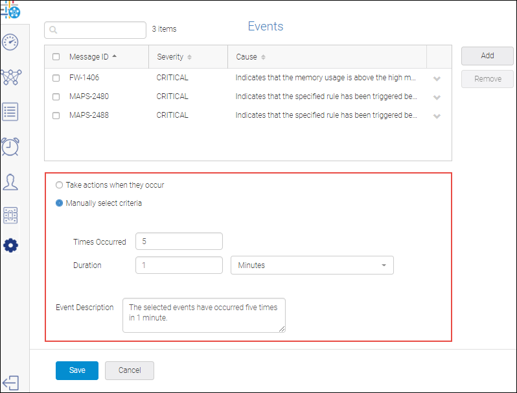Click the Add button
This screenshot has height=393, width=517.
pyautogui.click(x=487, y=56)
